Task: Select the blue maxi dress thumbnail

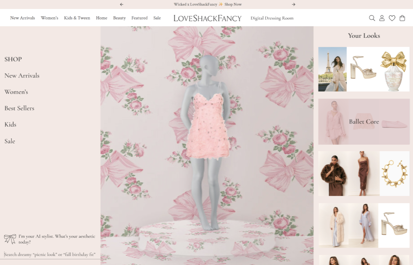Action: (364, 225)
